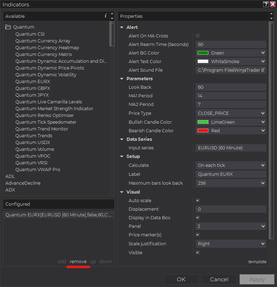Open the Panel dropdown
The height and width of the screenshot is (287, 277).
coord(231,226)
